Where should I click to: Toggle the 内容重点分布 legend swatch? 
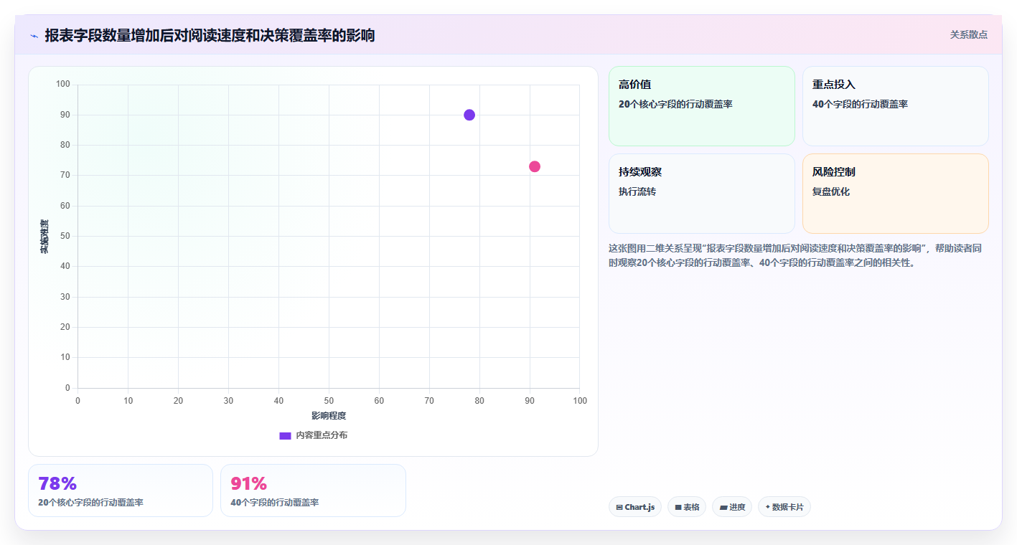point(285,435)
